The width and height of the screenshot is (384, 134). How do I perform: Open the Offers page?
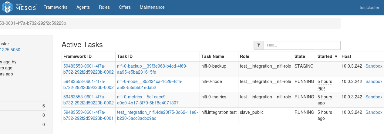point(125,7)
